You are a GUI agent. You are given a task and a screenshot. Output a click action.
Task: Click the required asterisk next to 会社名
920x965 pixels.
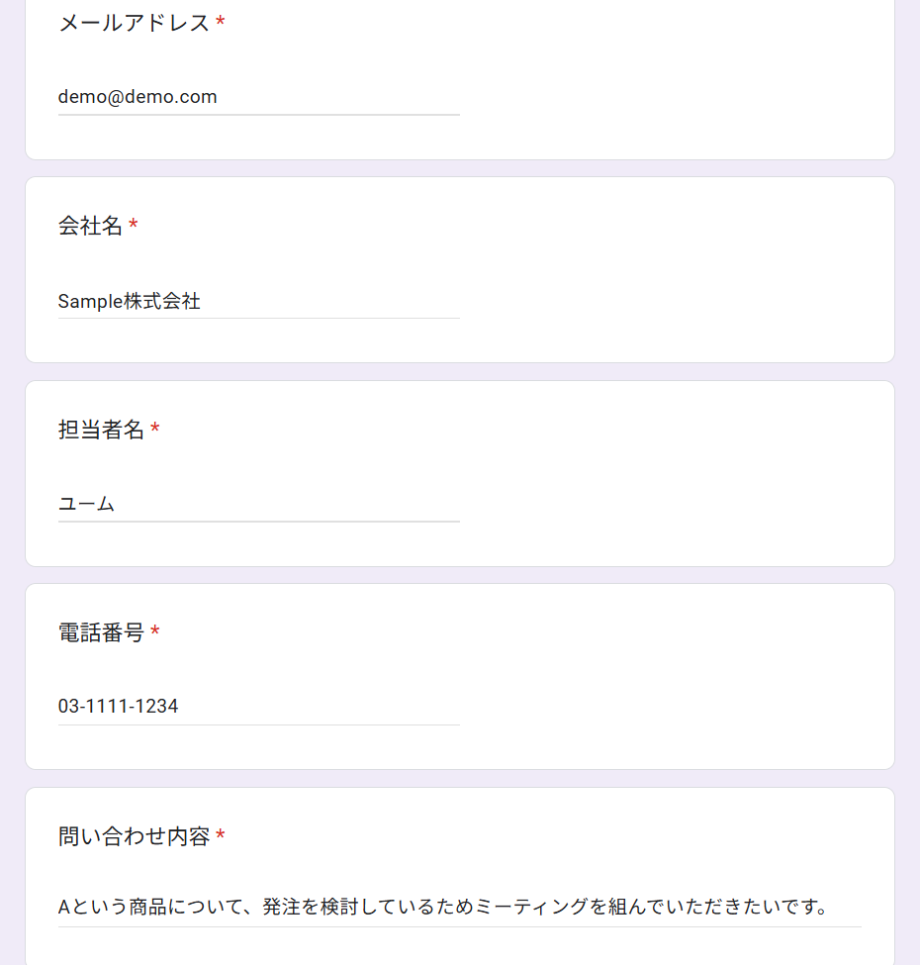(134, 227)
